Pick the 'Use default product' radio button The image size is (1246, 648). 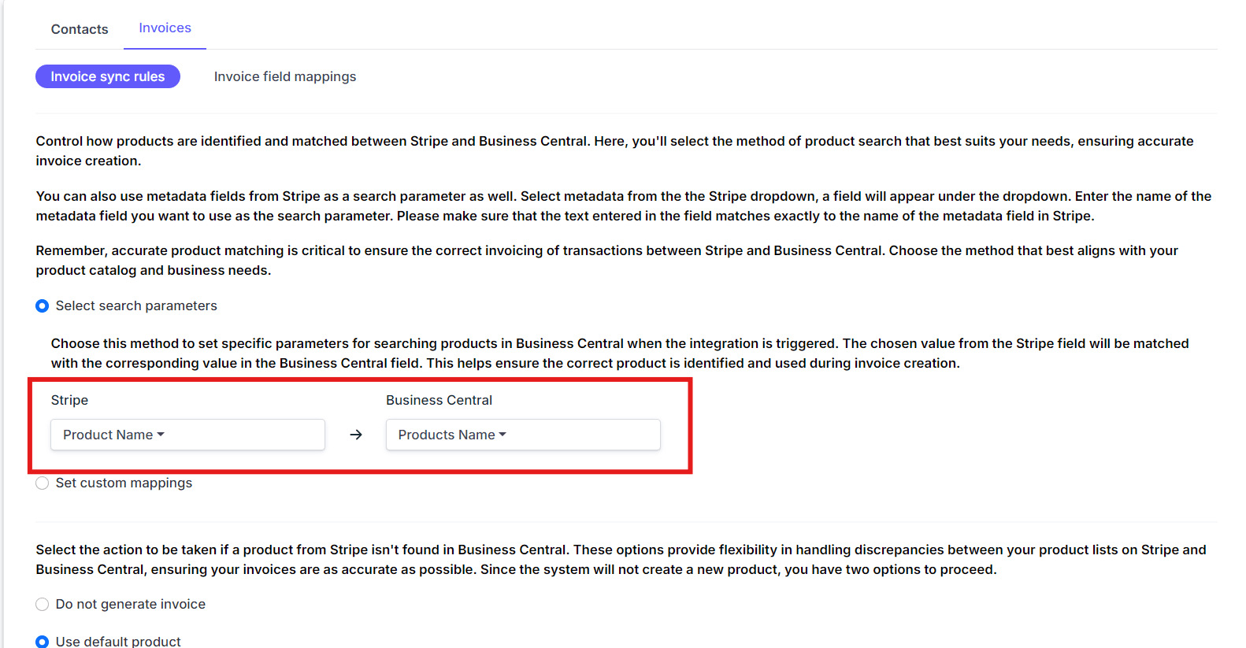click(x=43, y=642)
